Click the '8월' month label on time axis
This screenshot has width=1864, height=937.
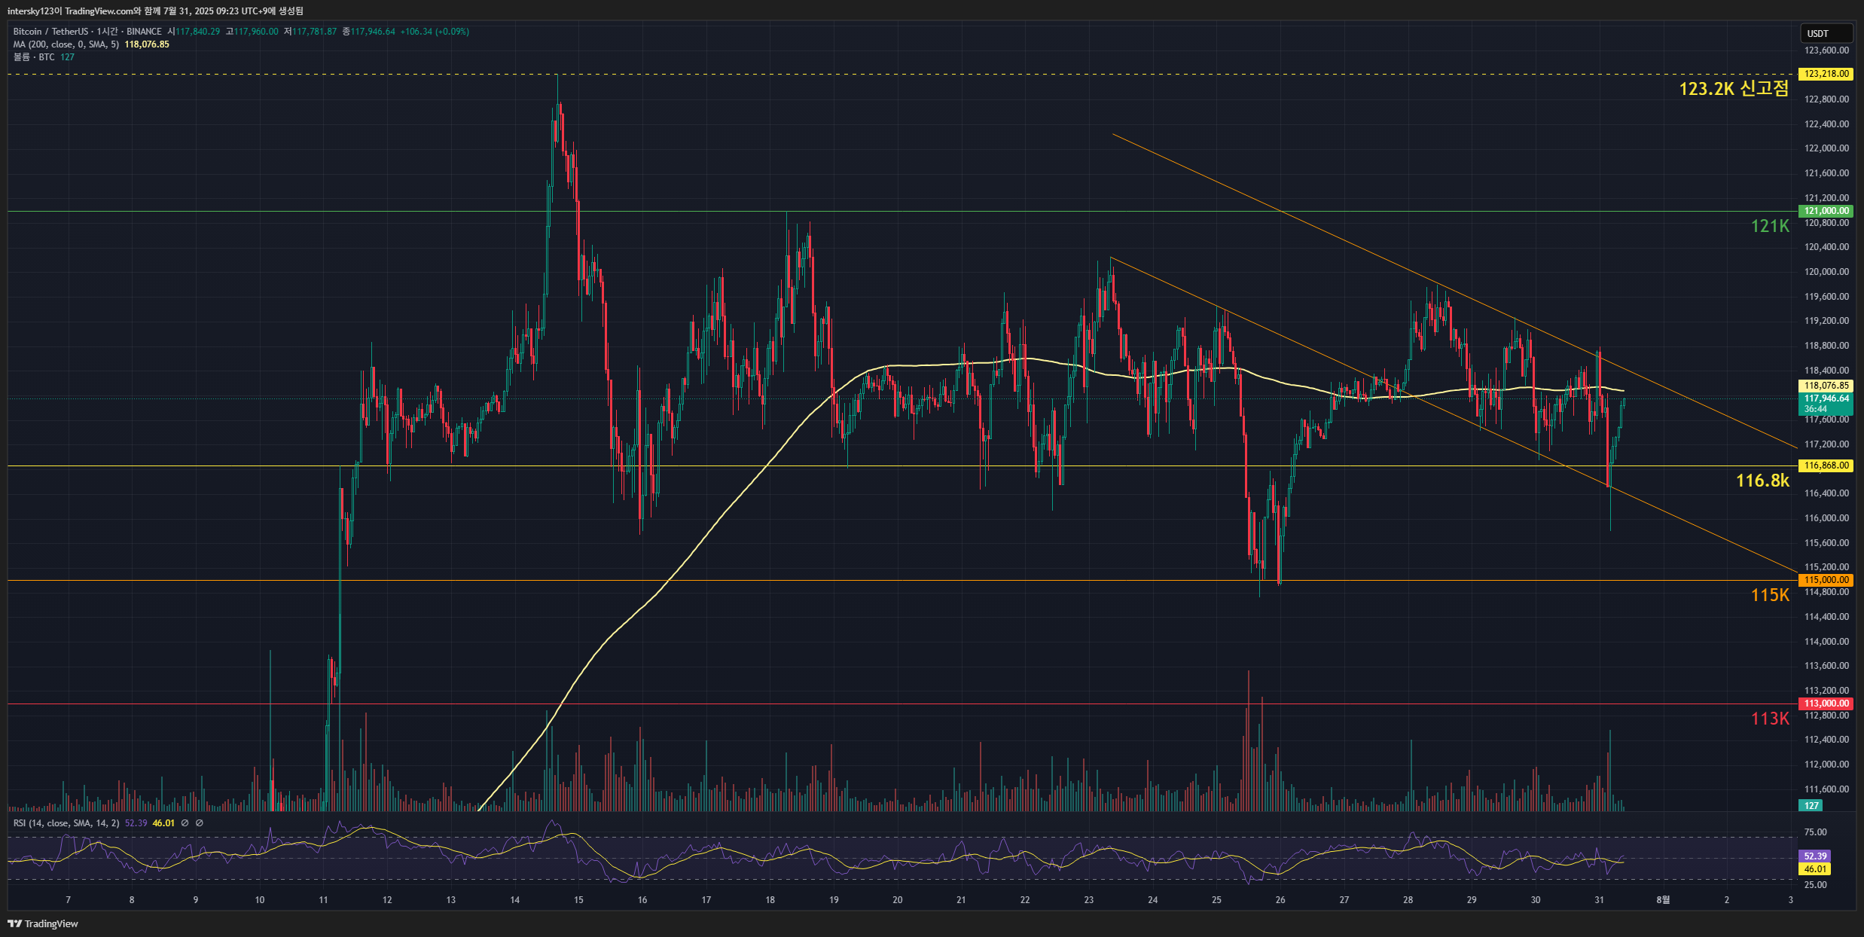pos(1663,900)
